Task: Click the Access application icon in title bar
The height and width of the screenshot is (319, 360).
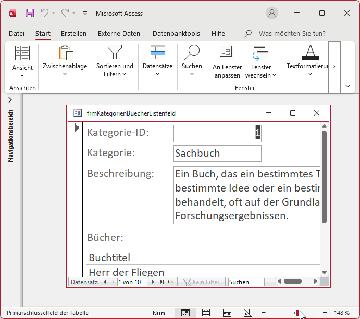Action: [x=13, y=14]
